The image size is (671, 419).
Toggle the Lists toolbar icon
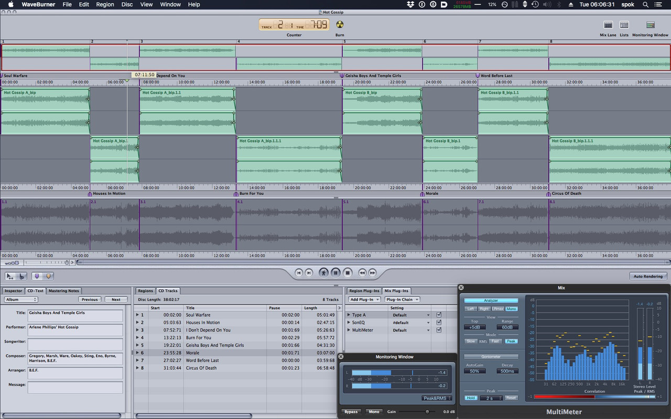624,25
